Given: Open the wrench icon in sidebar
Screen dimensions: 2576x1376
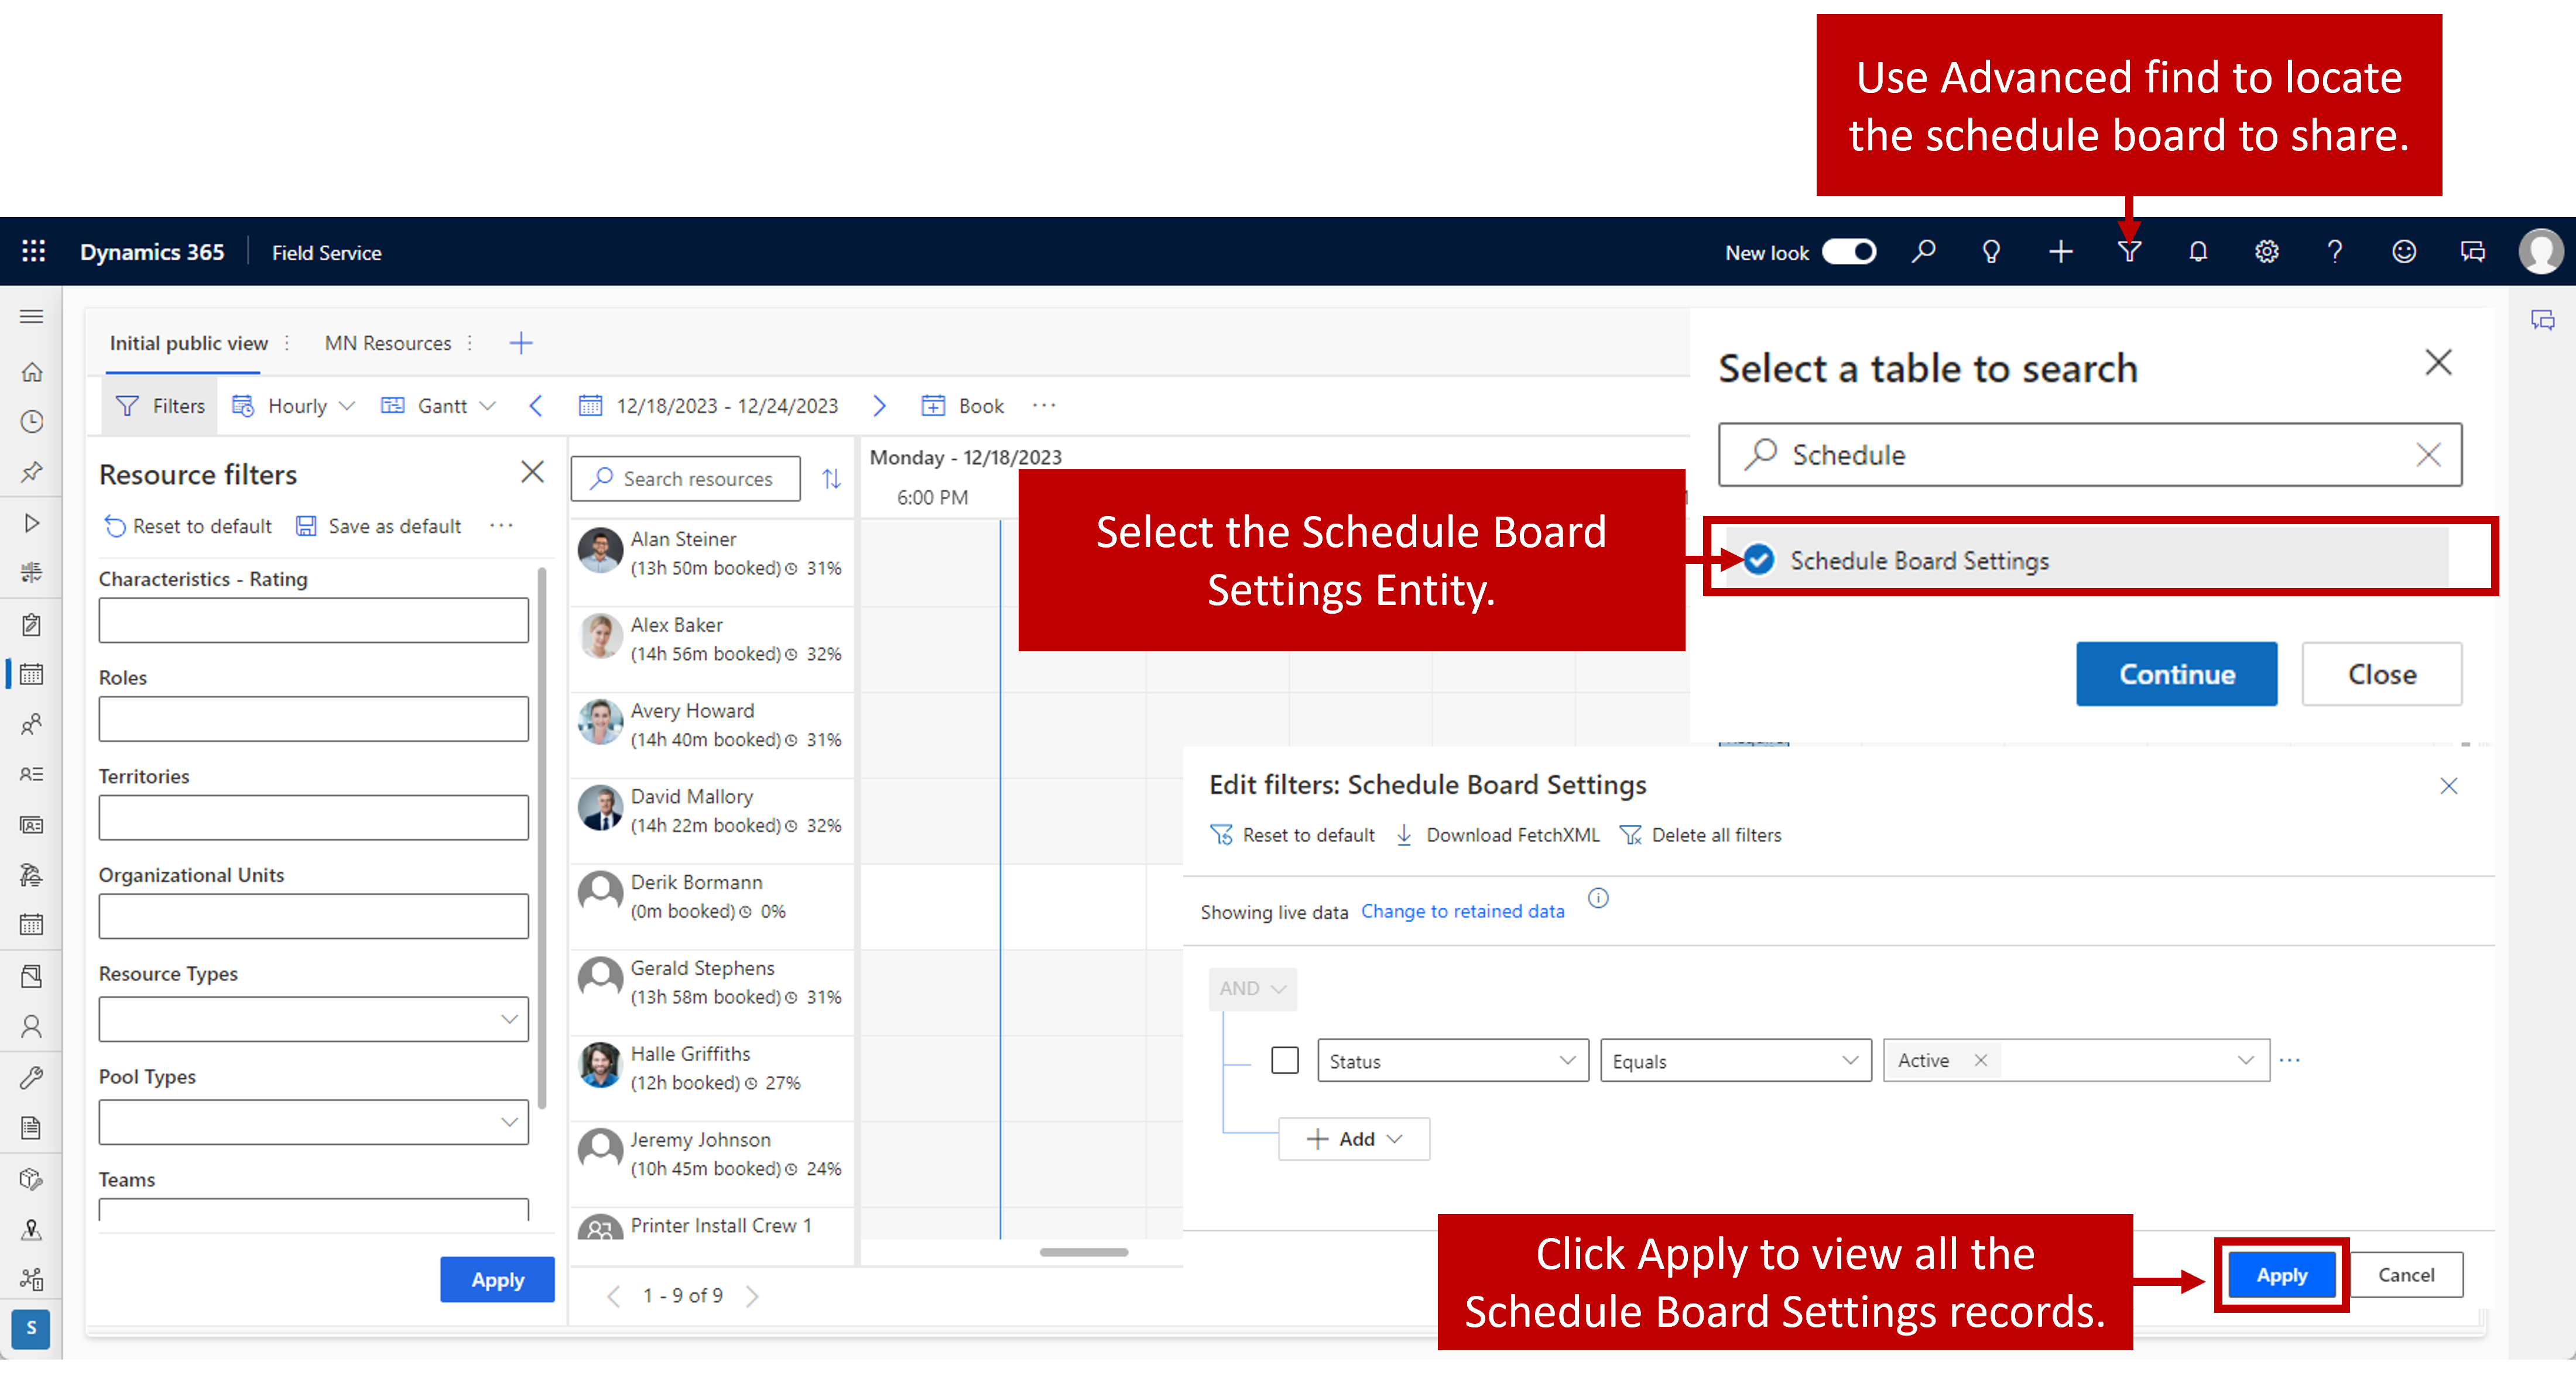Looking at the screenshot, I should (32, 1077).
